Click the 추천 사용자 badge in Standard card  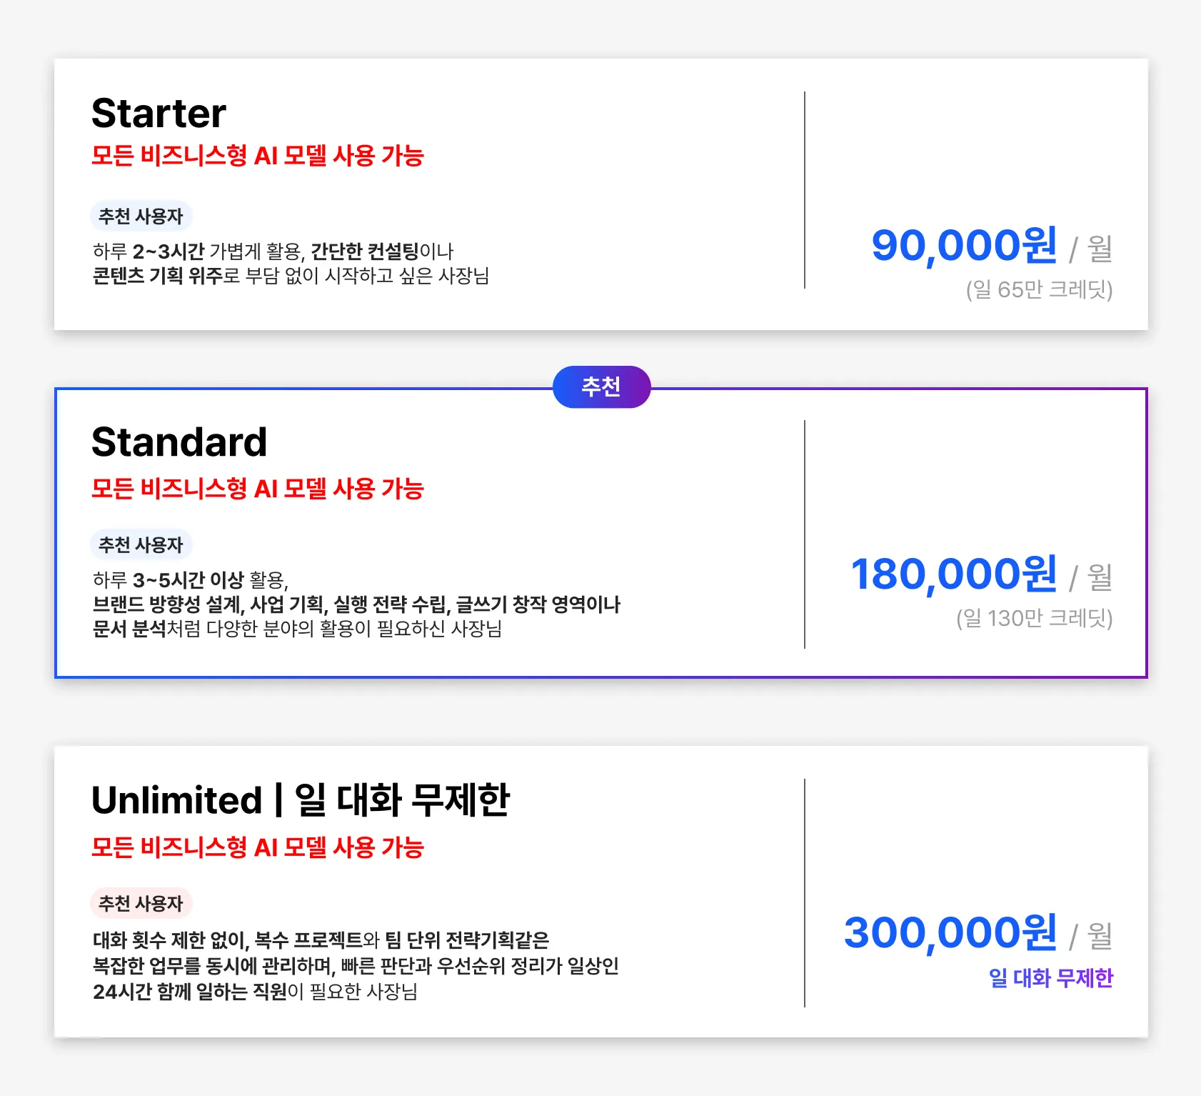click(x=141, y=545)
